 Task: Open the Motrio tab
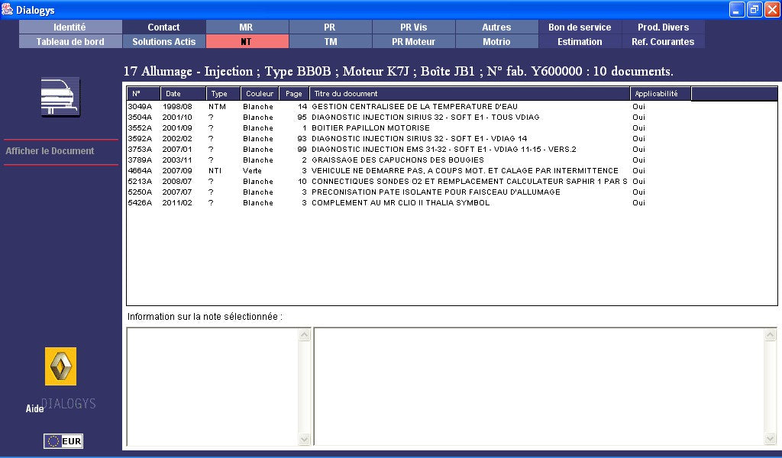(496, 41)
